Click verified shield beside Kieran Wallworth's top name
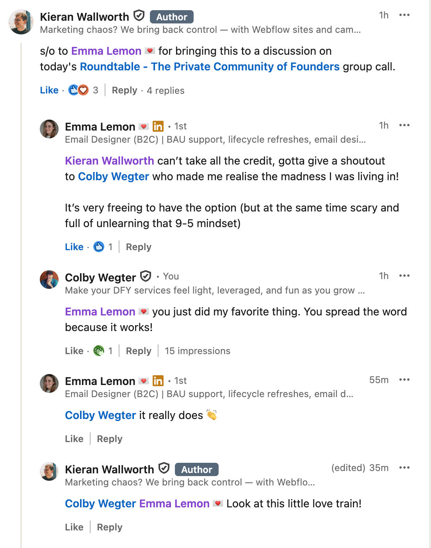The image size is (431, 548). pyautogui.click(x=139, y=16)
